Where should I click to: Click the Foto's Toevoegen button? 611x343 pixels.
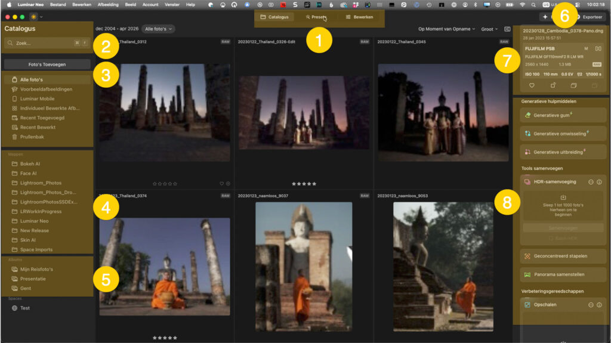47,64
